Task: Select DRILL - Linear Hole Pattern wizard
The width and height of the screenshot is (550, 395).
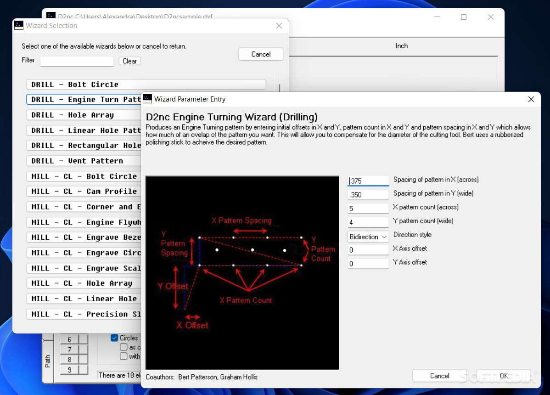Action: [84, 130]
